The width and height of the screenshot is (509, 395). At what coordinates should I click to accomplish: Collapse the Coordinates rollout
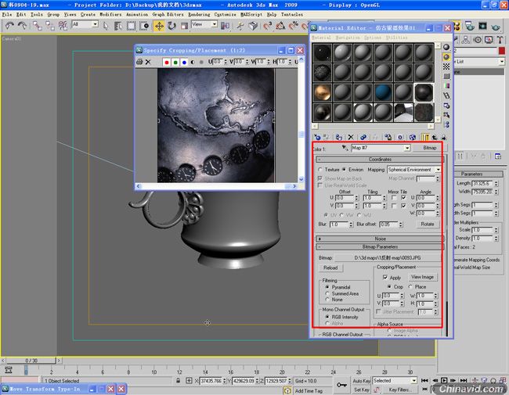(x=380, y=160)
